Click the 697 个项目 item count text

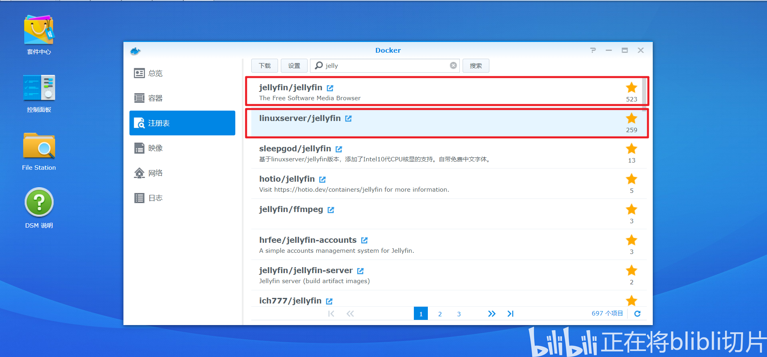[607, 313]
